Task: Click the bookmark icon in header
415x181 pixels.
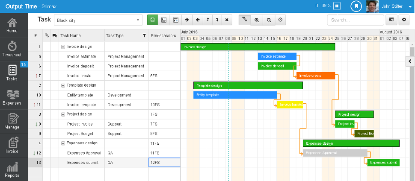Action: click(x=356, y=6)
